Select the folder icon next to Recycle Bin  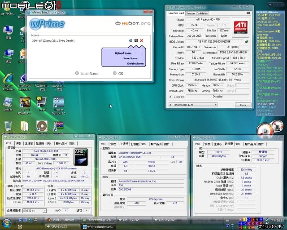pos(24,126)
